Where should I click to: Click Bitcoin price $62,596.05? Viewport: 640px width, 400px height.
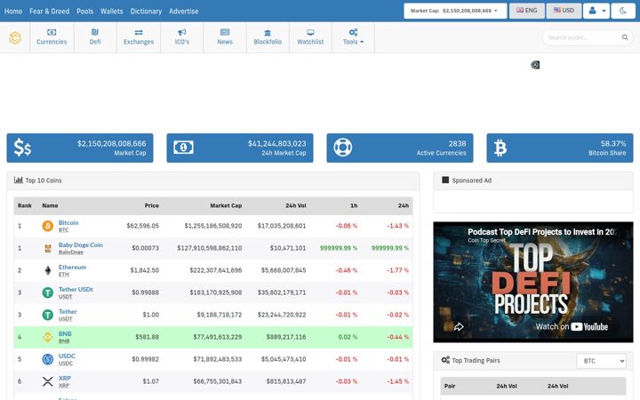click(142, 226)
